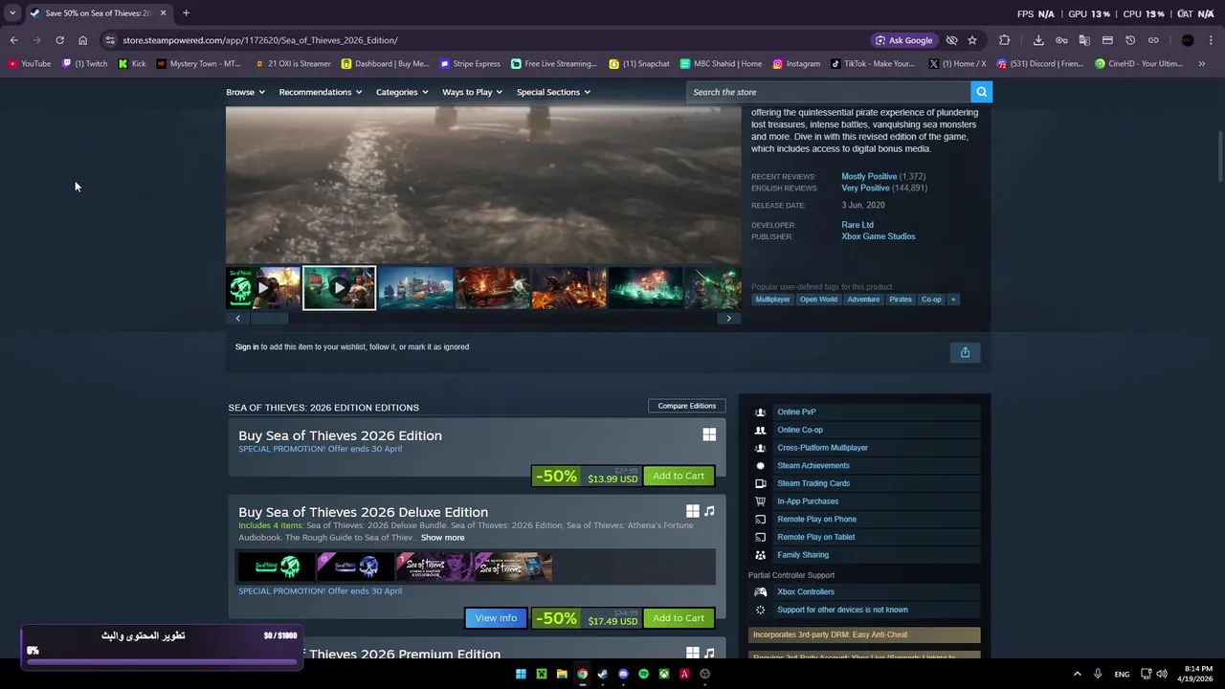The height and width of the screenshot is (689, 1225).
Task: Open the Online PvP feature link
Action: tap(796, 412)
